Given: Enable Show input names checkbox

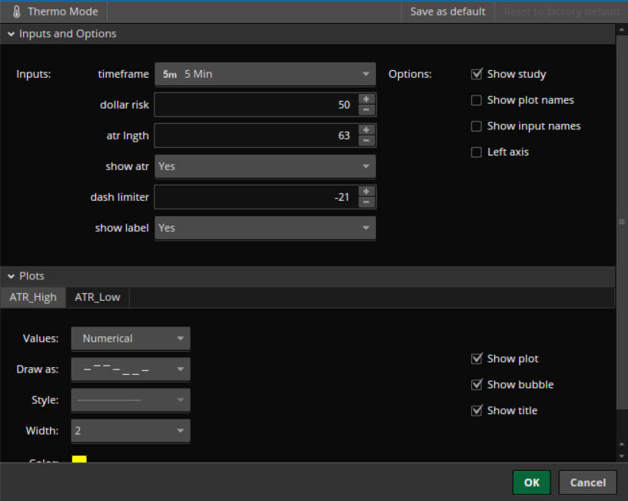Looking at the screenshot, I should click(477, 126).
